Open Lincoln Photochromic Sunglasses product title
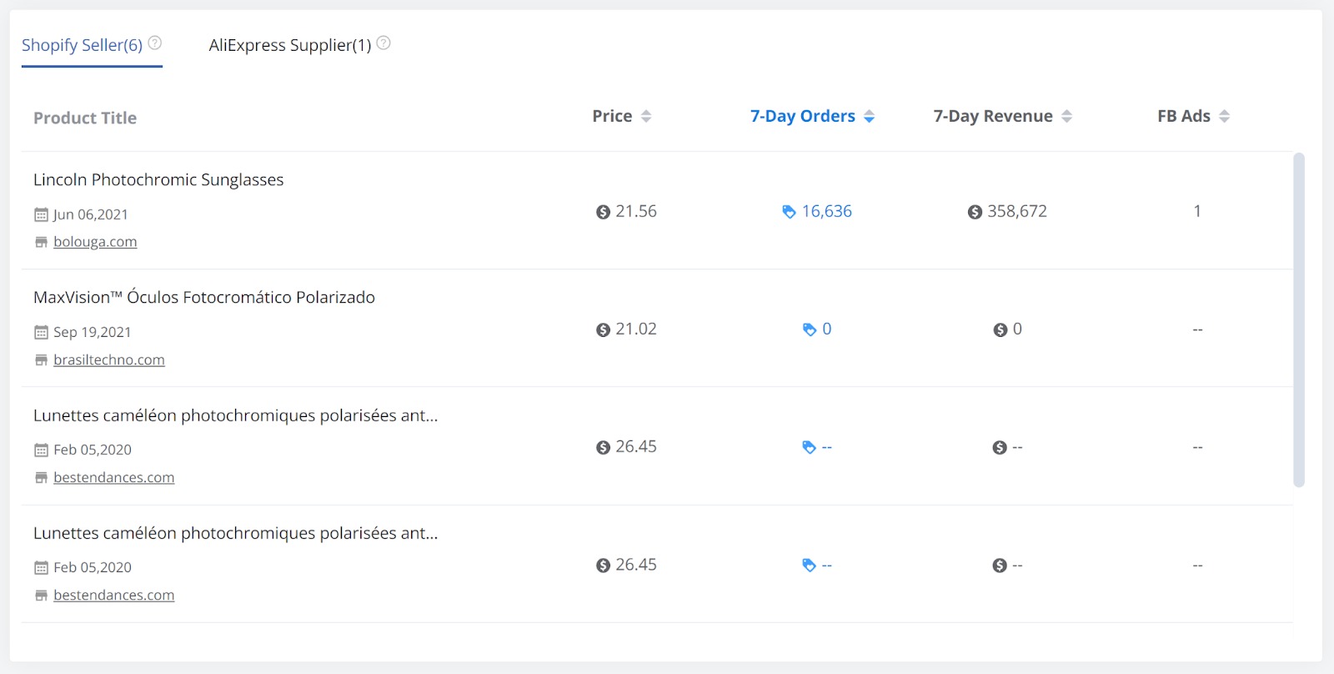 pos(158,180)
